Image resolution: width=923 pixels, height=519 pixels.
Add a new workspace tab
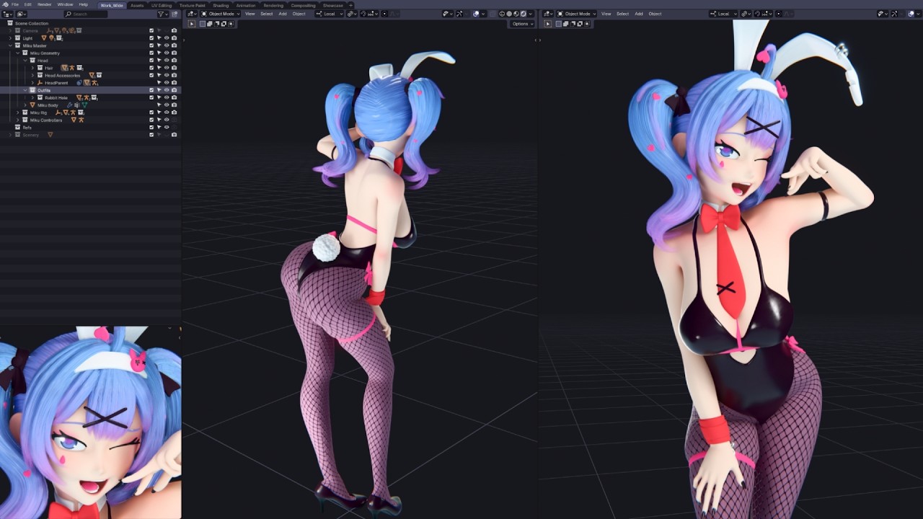tap(351, 5)
